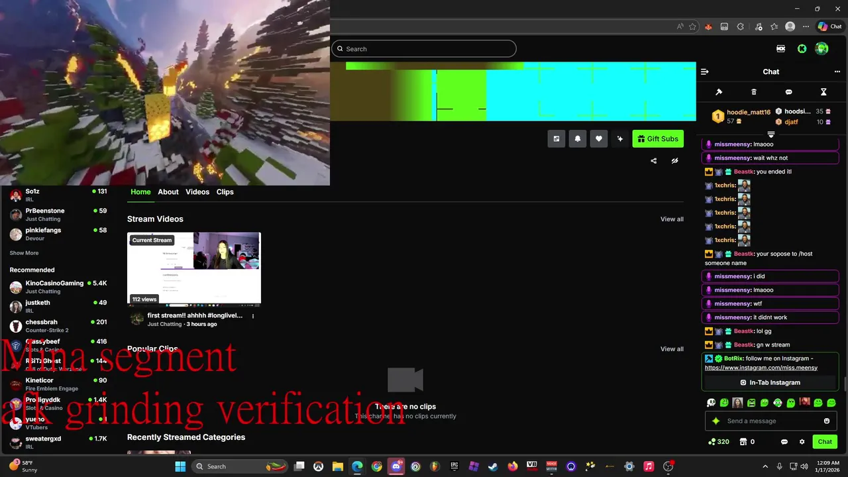Focus the Send a message input

(x=771, y=421)
